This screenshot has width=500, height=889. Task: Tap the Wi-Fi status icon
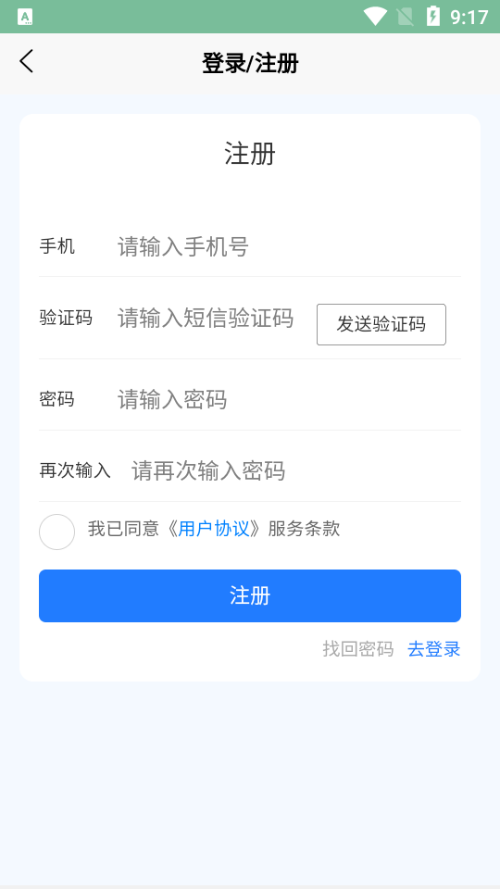click(375, 16)
